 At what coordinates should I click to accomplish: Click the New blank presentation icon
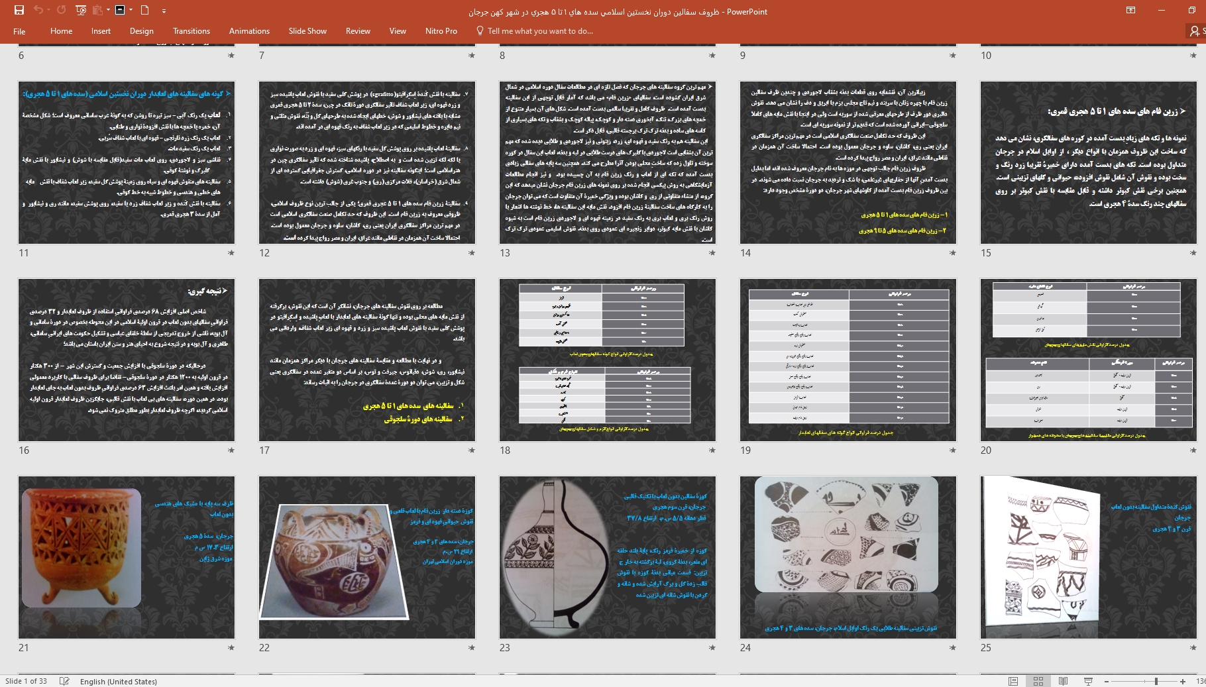click(x=144, y=10)
